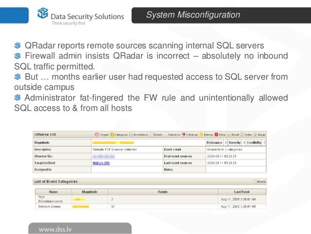Image resolution: width=311 pixels, height=234 pixels.
Task: Click the TCP Reconnaissance last event timestamp
Action: [238, 199]
